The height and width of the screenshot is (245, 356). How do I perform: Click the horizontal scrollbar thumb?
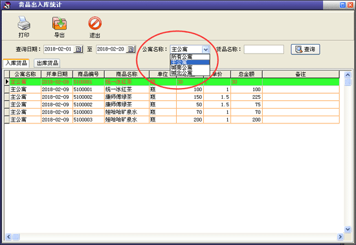click(x=16, y=237)
